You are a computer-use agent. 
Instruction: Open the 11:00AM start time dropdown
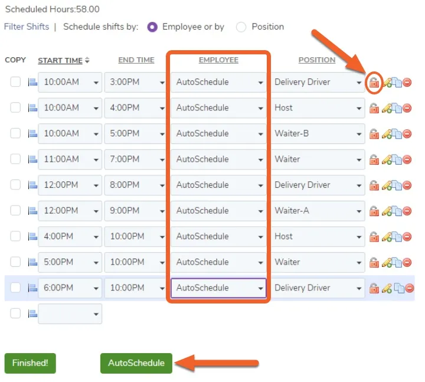click(x=70, y=159)
